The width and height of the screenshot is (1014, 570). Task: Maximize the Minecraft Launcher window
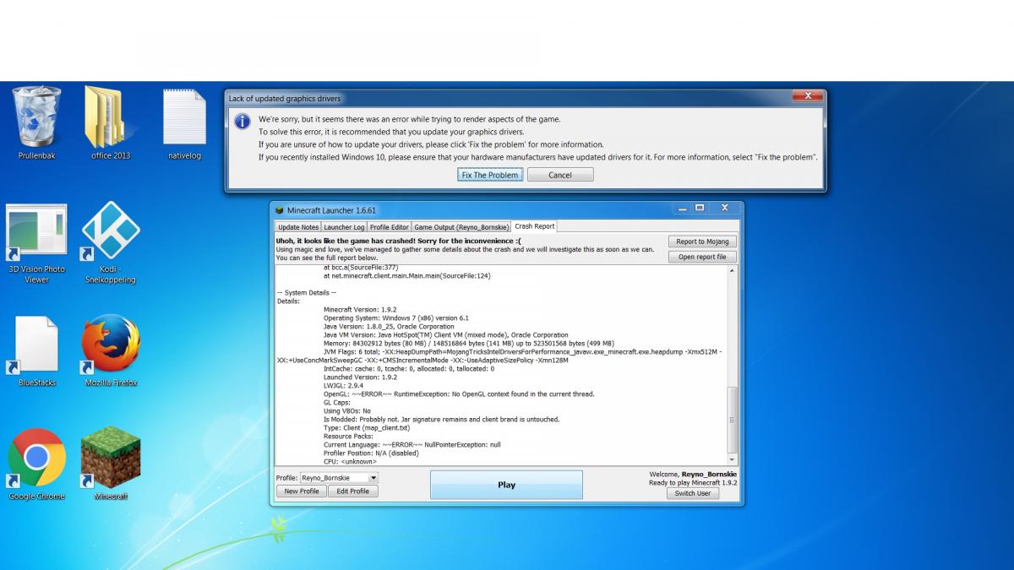coord(700,208)
